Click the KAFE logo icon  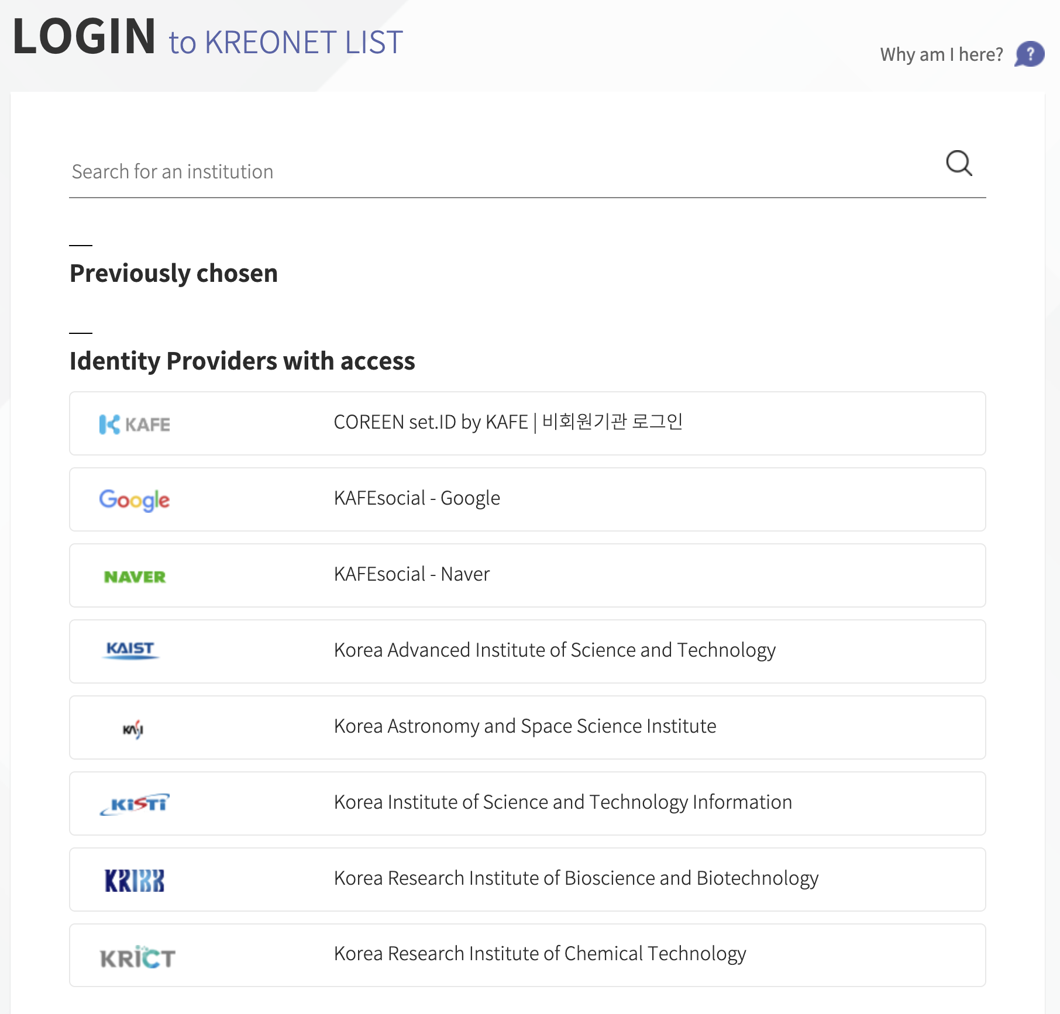tap(135, 424)
